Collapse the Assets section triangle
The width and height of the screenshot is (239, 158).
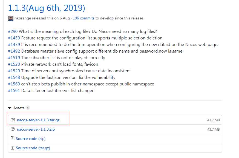[x=10, y=108]
